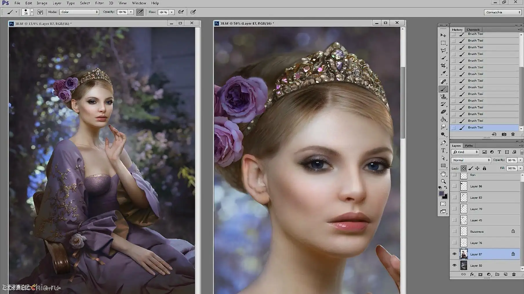Hide Layer 50 visibility eye
Image resolution: width=524 pixels, height=294 pixels.
coord(454,265)
